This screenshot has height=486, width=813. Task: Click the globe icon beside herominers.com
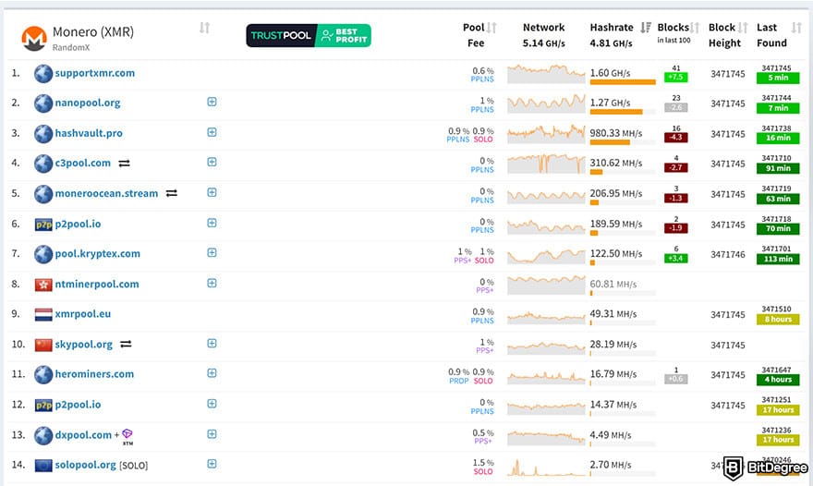[x=43, y=374]
